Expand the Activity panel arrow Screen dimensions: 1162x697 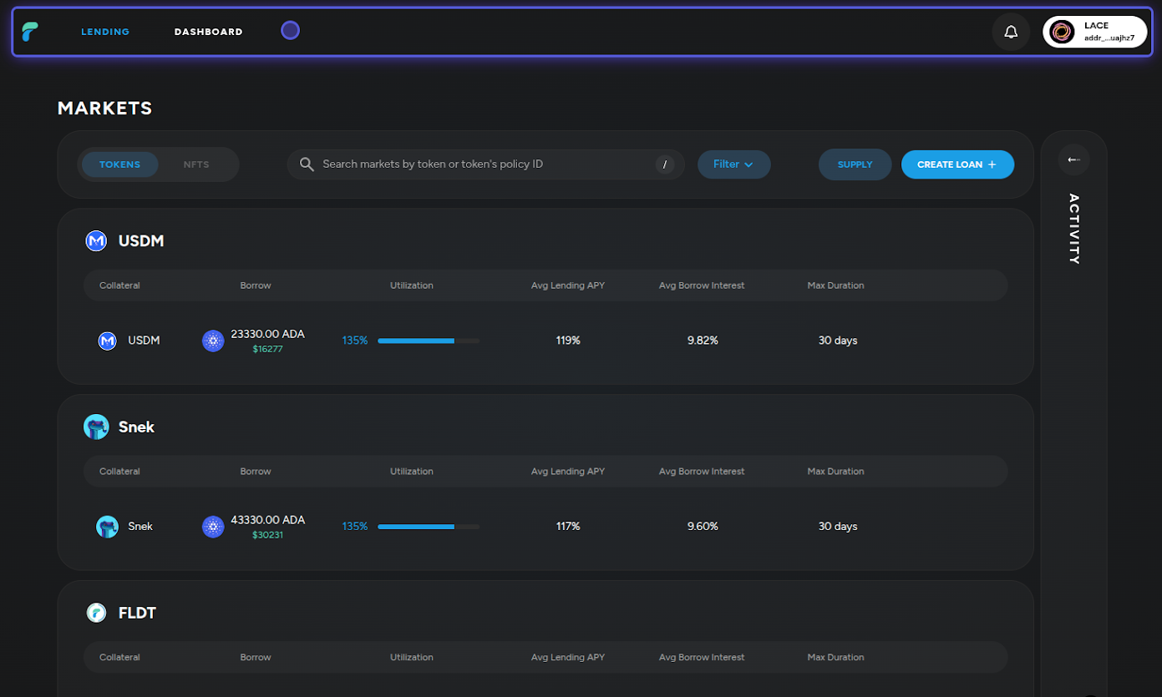coord(1073,159)
